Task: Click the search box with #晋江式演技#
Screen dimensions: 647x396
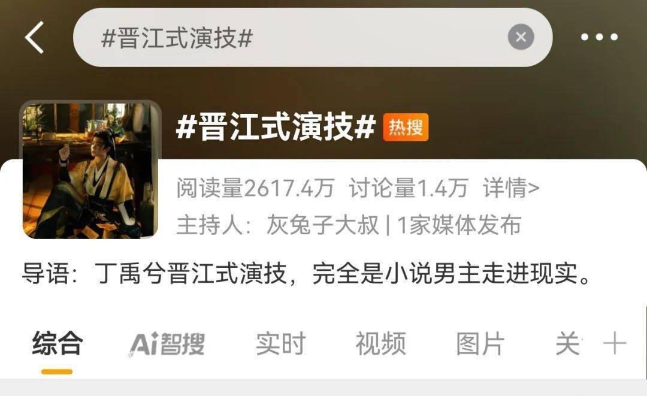Action: pos(312,37)
